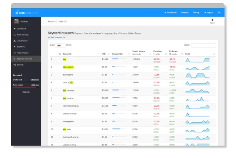
Task: Open the EN language selector
Action: (219, 12)
